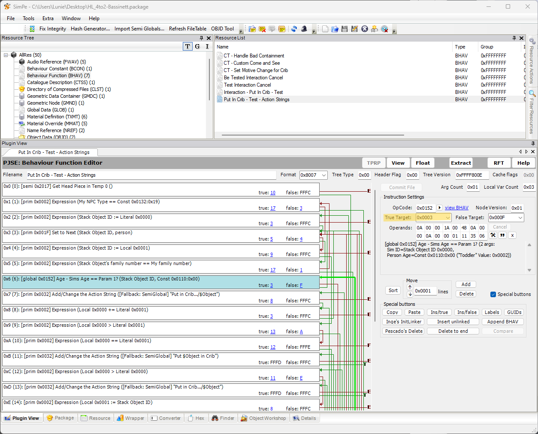Click the Filename input field

pos(151,175)
